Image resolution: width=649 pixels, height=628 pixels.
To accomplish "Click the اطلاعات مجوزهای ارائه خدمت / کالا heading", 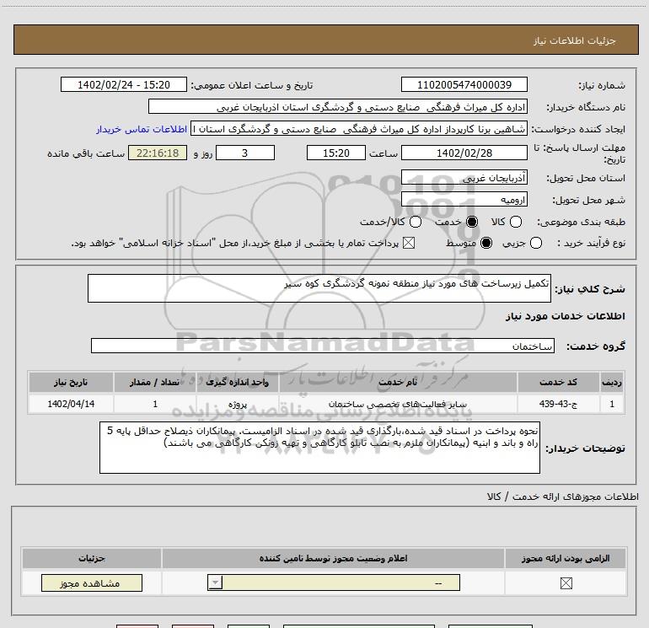I will click(562, 496).
